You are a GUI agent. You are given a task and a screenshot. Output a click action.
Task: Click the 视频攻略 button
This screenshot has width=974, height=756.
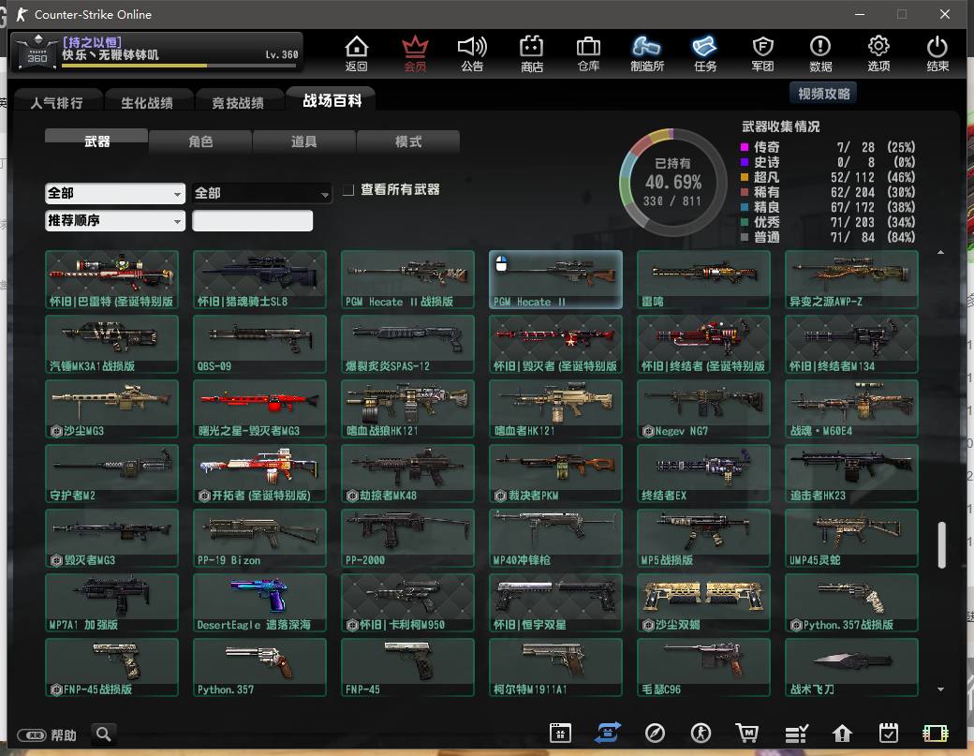coord(823,93)
